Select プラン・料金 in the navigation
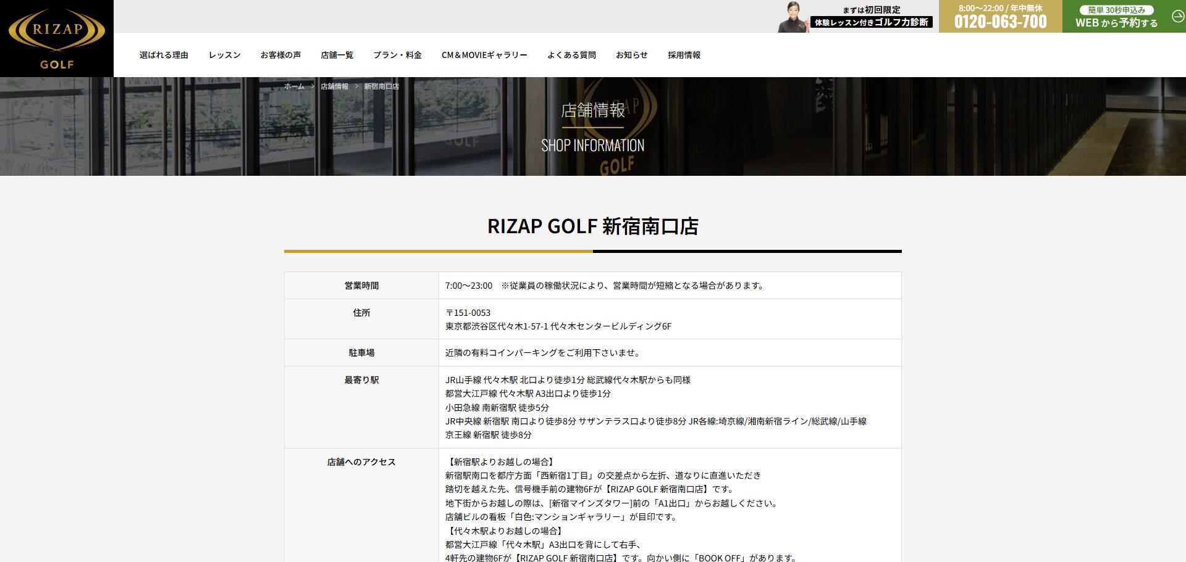The image size is (1186, 562). click(397, 55)
